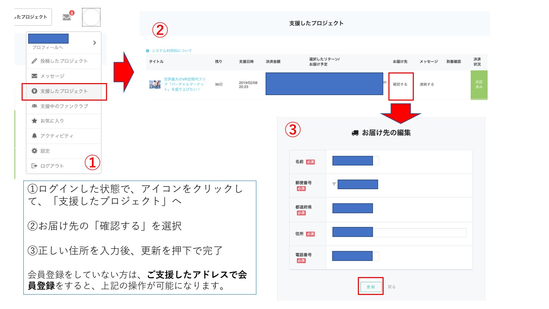
Task: Open the VR project title link
Action: pyautogui.click(x=184, y=84)
